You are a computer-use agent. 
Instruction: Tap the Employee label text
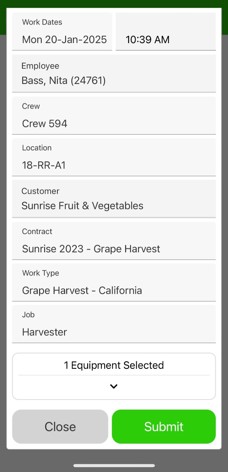[x=40, y=66]
